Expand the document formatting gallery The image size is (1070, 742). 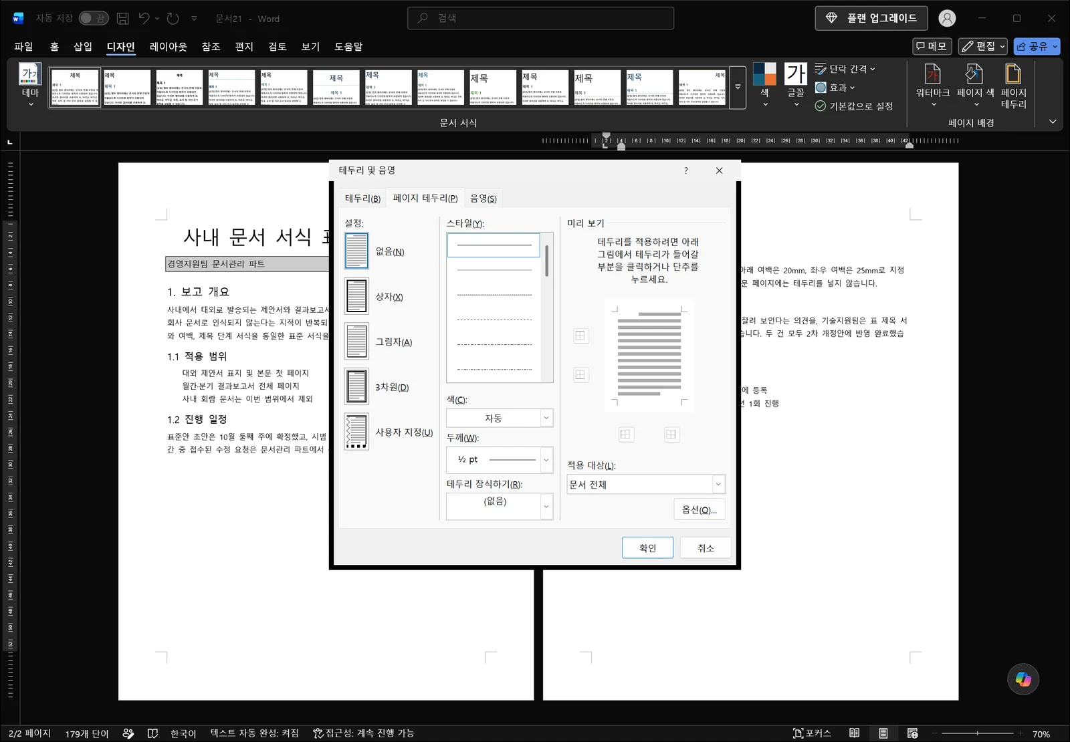[738, 87]
